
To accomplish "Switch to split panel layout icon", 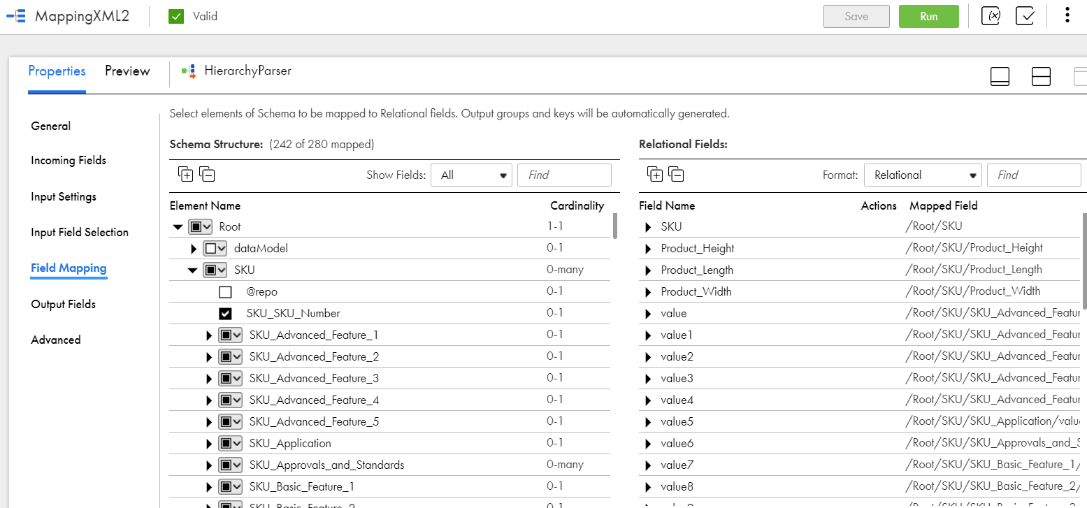I will (x=1041, y=76).
